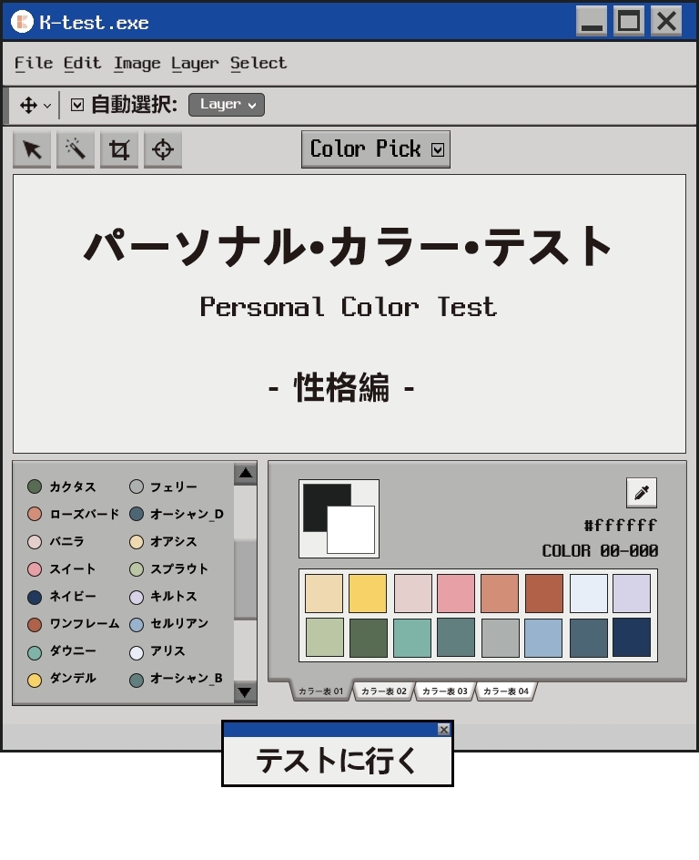The width and height of the screenshot is (699, 860).
Task: Switch to カラー表 02 tab
Action: [x=383, y=691]
